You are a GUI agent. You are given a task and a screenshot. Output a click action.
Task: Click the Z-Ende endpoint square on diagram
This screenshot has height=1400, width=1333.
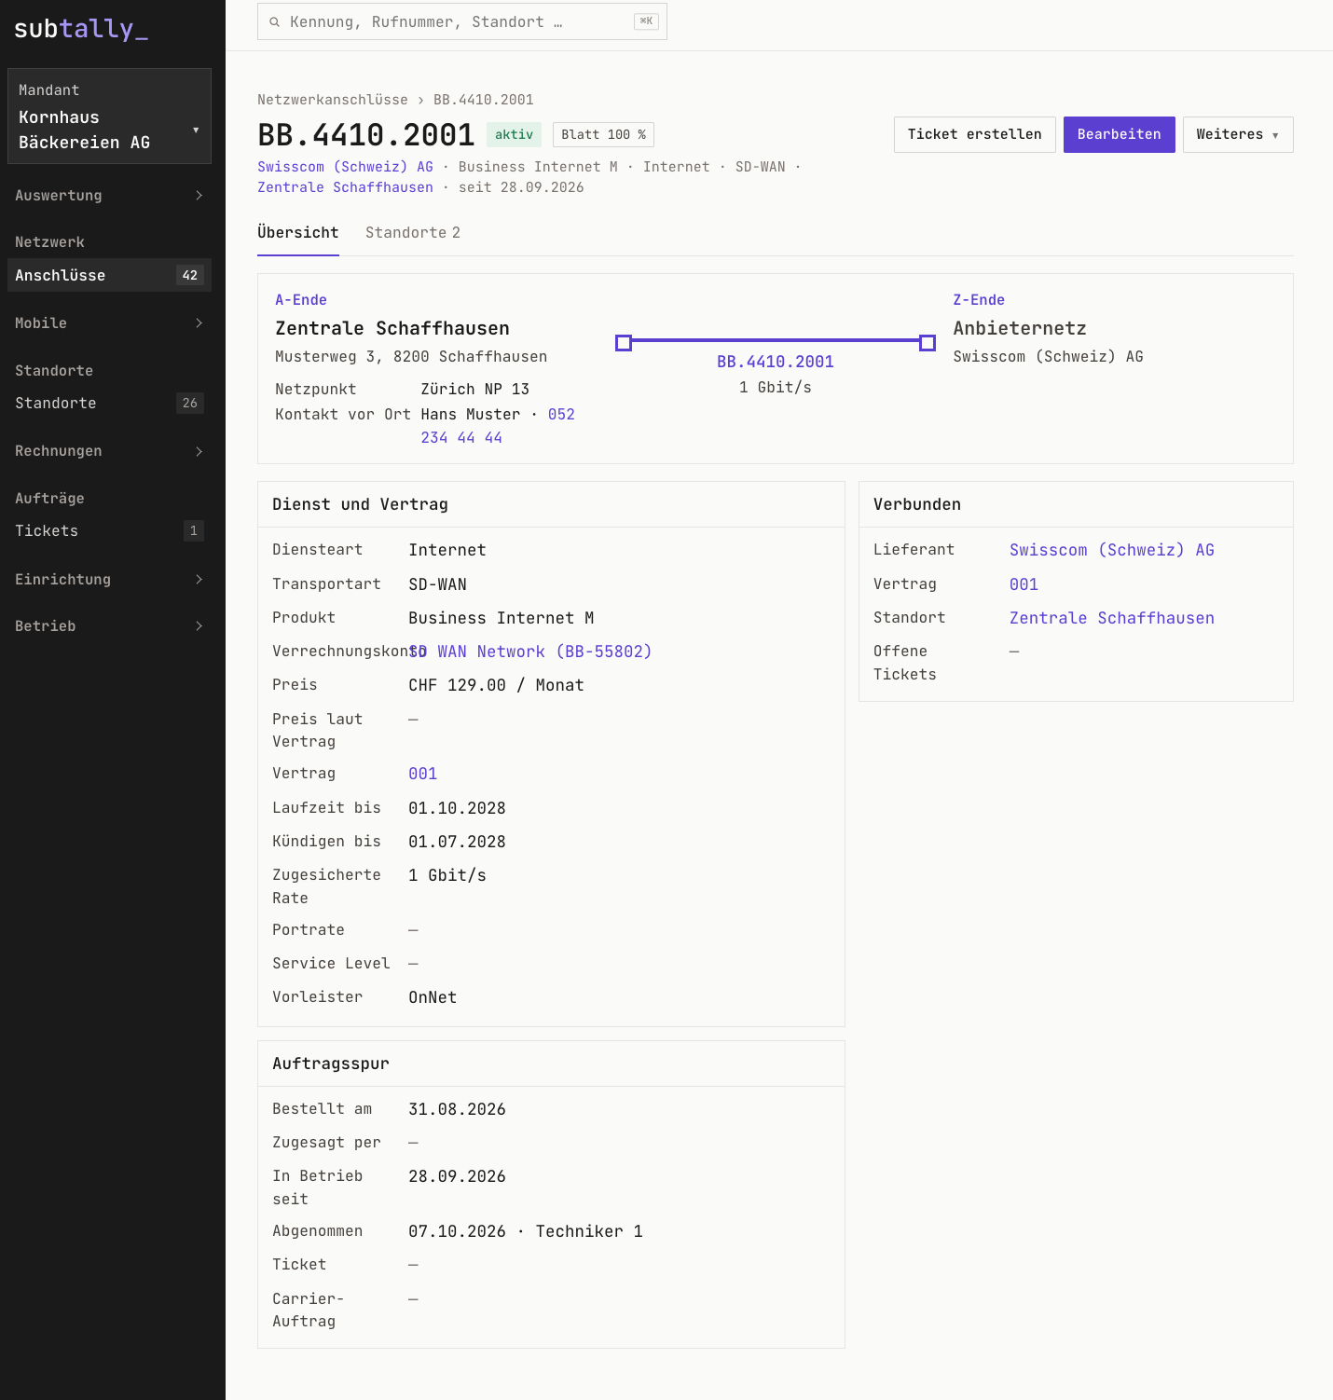click(928, 343)
